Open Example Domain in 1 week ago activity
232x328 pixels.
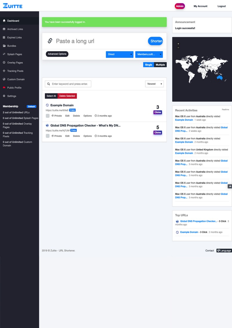(184, 120)
